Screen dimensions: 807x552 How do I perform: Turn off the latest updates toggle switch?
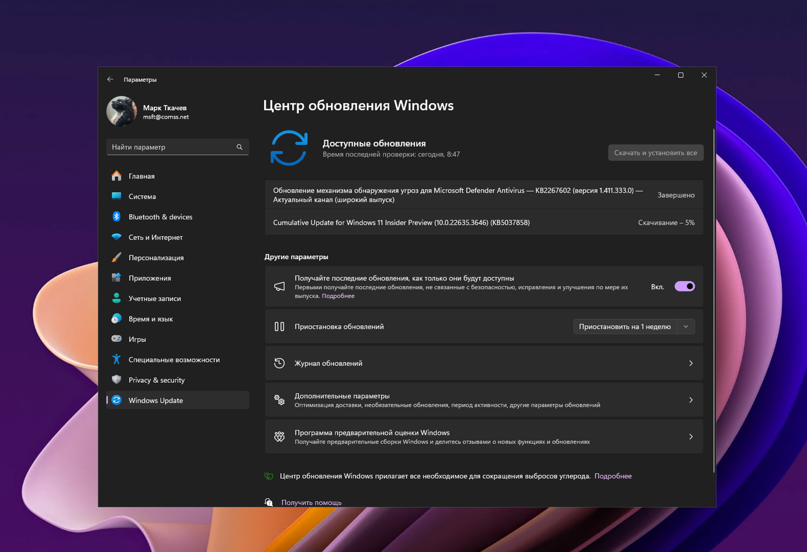pyautogui.click(x=685, y=286)
